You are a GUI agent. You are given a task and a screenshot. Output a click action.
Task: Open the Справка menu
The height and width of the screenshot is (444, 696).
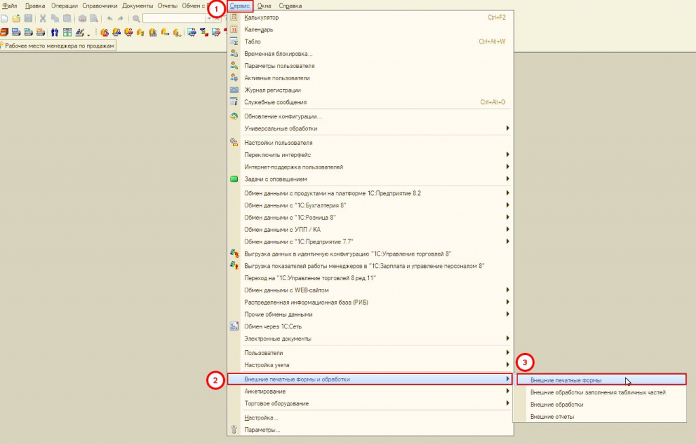click(x=290, y=5)
